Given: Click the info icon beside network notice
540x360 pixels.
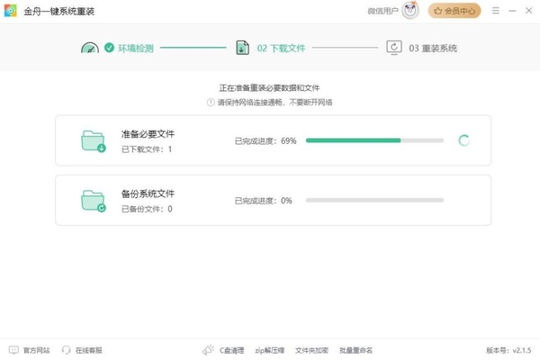Looking at the screenshot, I should coord(211,103).
